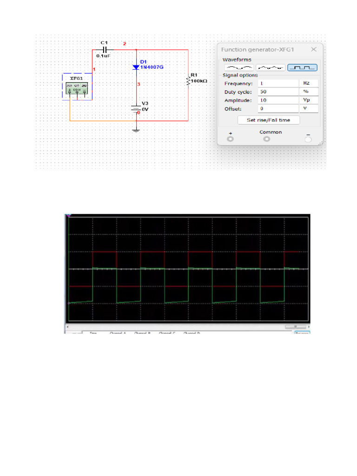
Task: Click the Common output terminal
Action: [266, 139]
